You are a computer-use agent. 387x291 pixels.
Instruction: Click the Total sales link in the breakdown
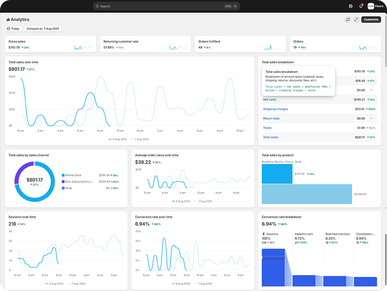click(270, 137)
